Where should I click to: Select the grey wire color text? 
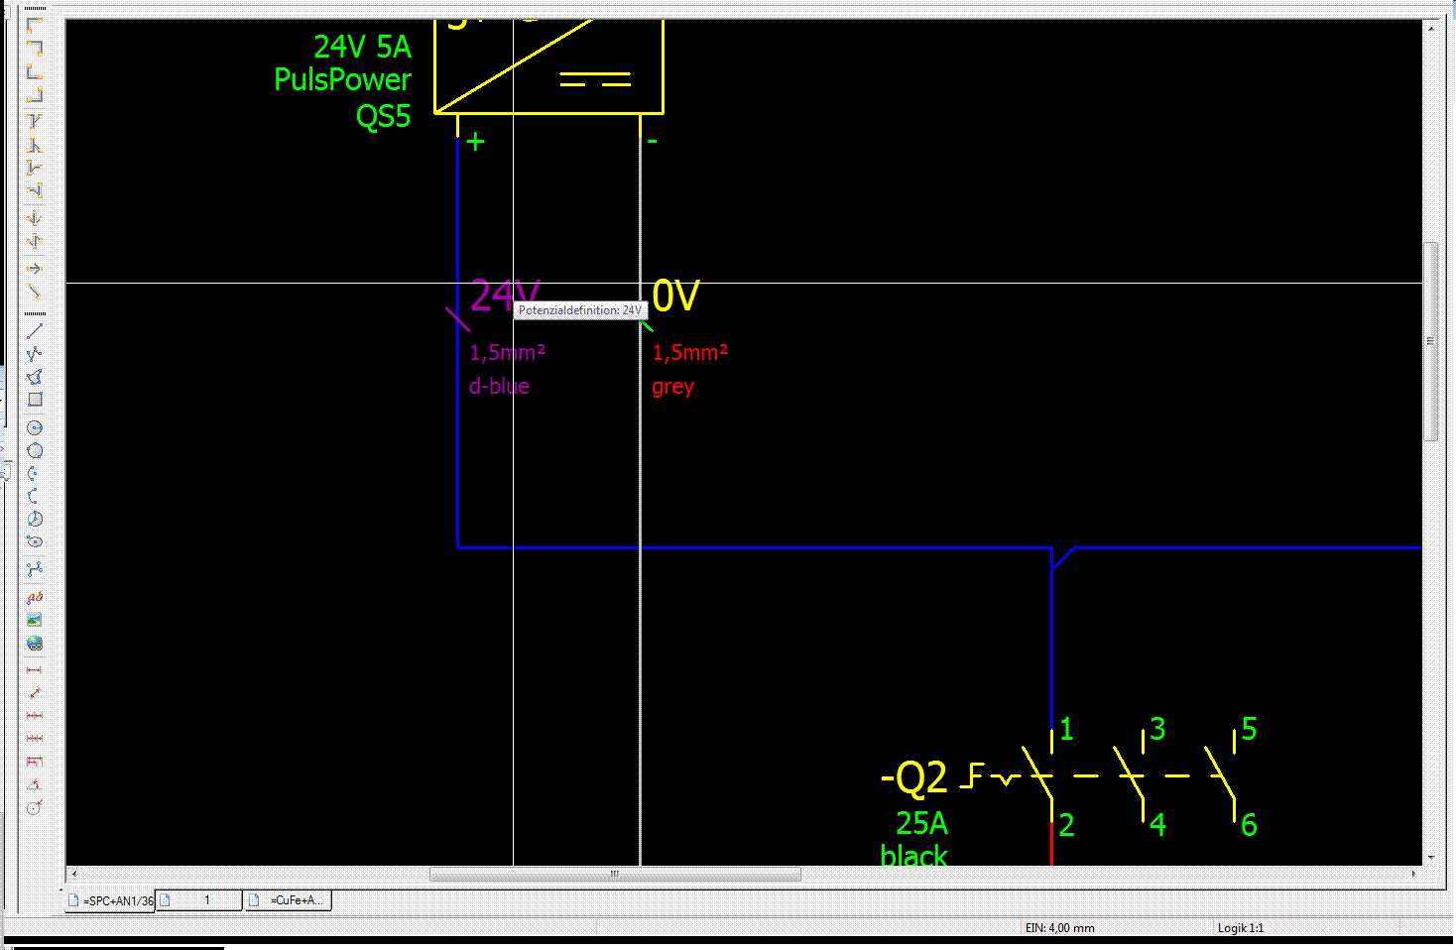673,387
